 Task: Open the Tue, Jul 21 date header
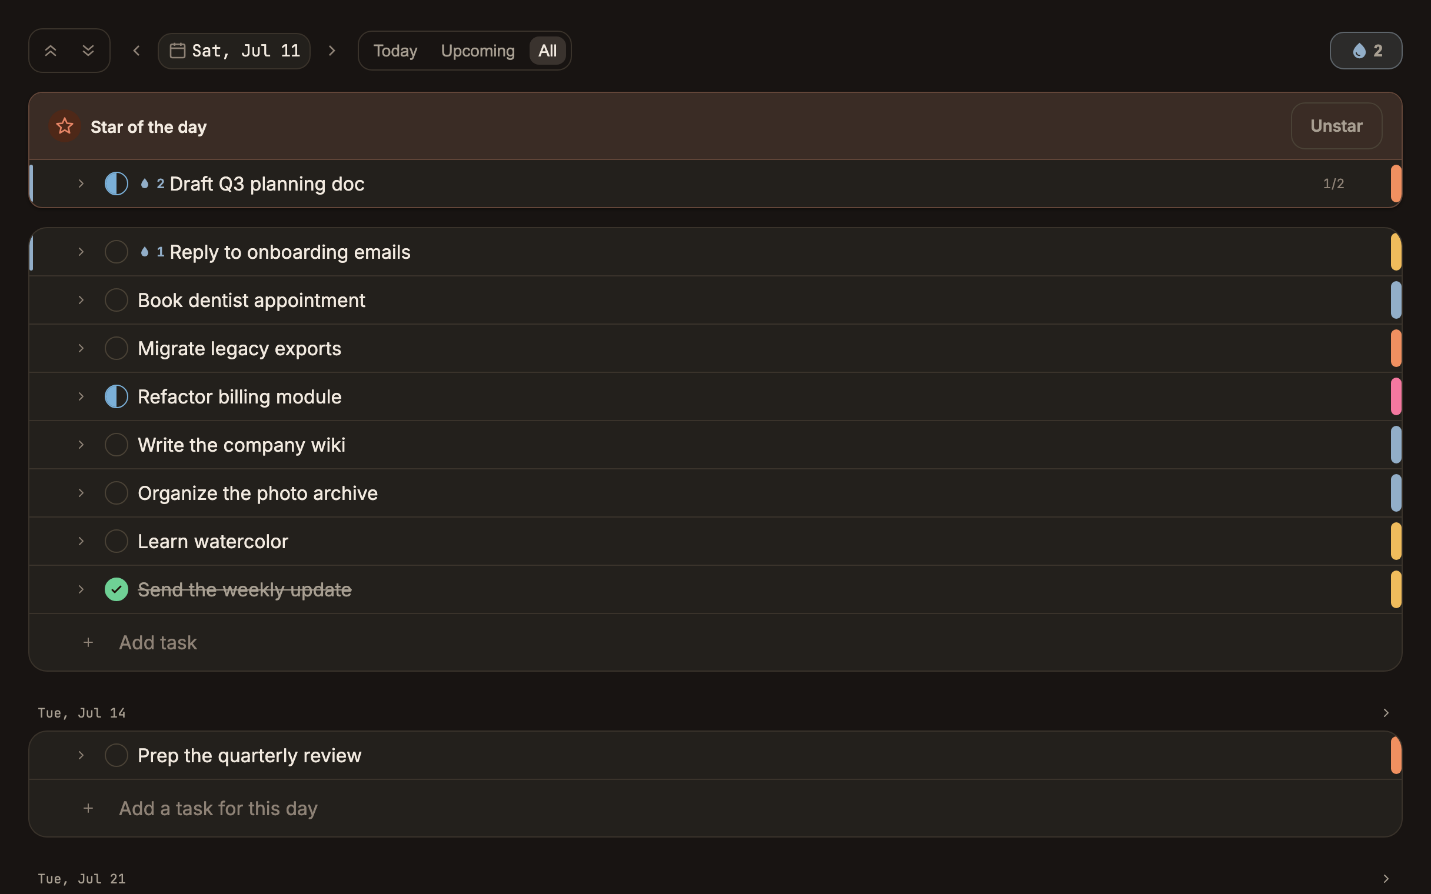coord(82,879)
